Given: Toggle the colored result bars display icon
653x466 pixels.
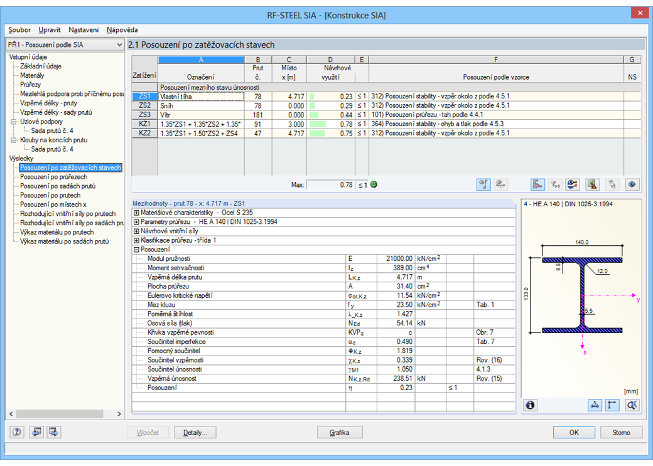Looking at the screenshot, I should click(537, 184).
